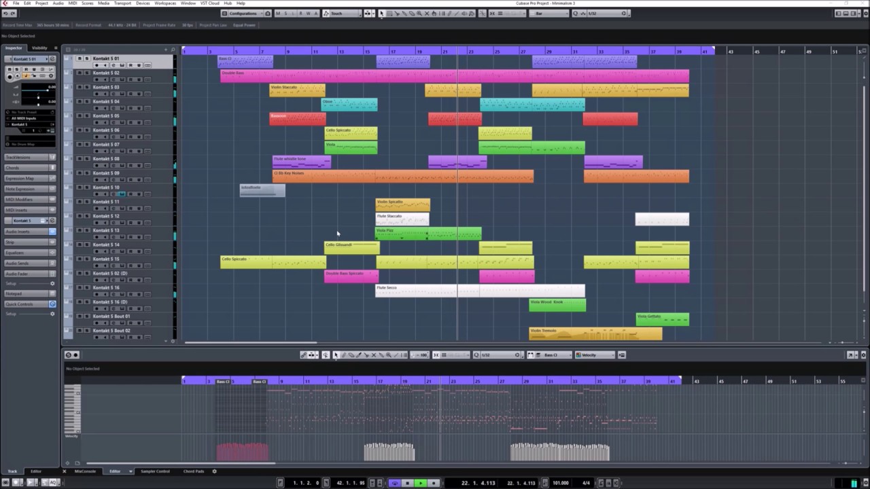
Task: Click the Chords section icon in Inspector
Action: tap(52, 168)
